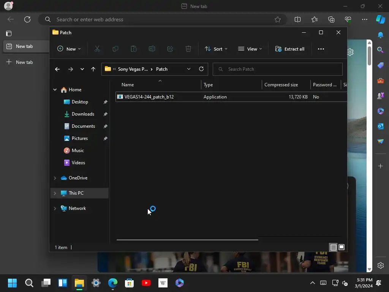The height and width of the screenshot is (292, 389).
Task: Switch to details view layout icon in status bar
Action: point(333,247)
